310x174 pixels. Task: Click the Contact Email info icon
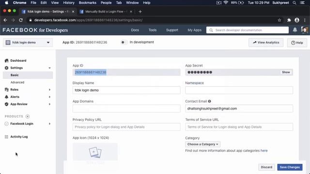210,101
